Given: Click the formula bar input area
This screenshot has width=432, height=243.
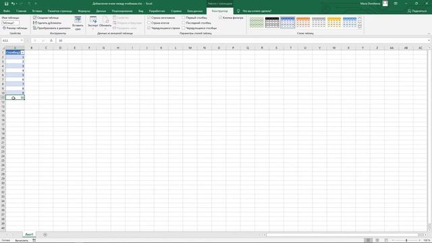Looking at the screenshot, I should pos(242,40).
